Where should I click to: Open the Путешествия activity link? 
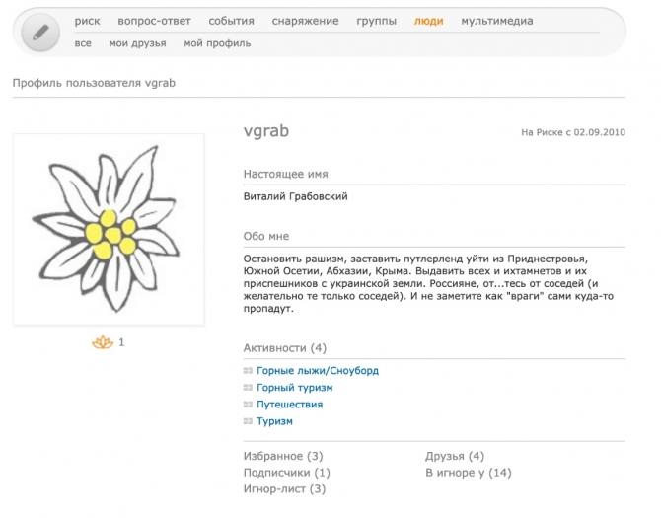tap(290, 405)
